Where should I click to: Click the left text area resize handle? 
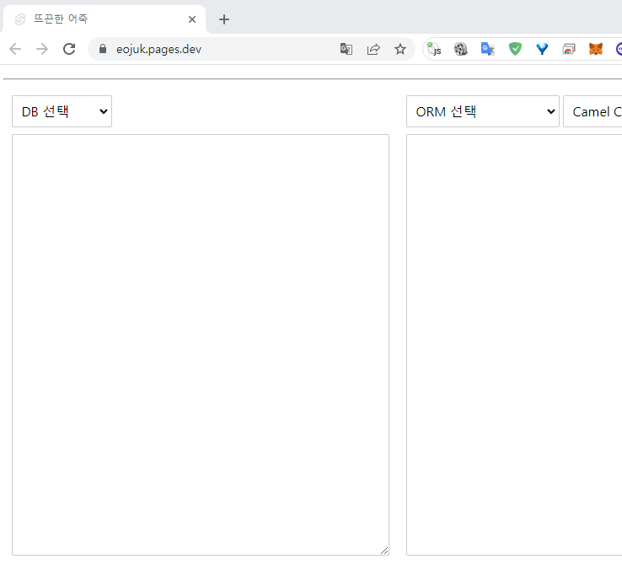(384, 551)
